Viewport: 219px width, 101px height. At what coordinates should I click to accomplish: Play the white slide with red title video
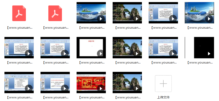[x=101, y=54]
